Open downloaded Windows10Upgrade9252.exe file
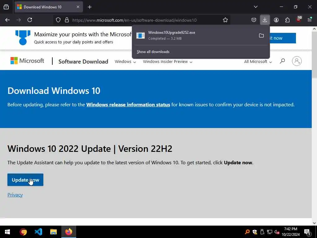This screenshot has height=238, width=317. pos(194,35)
